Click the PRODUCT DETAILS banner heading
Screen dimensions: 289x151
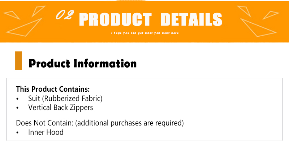click(x=151, y=19)
